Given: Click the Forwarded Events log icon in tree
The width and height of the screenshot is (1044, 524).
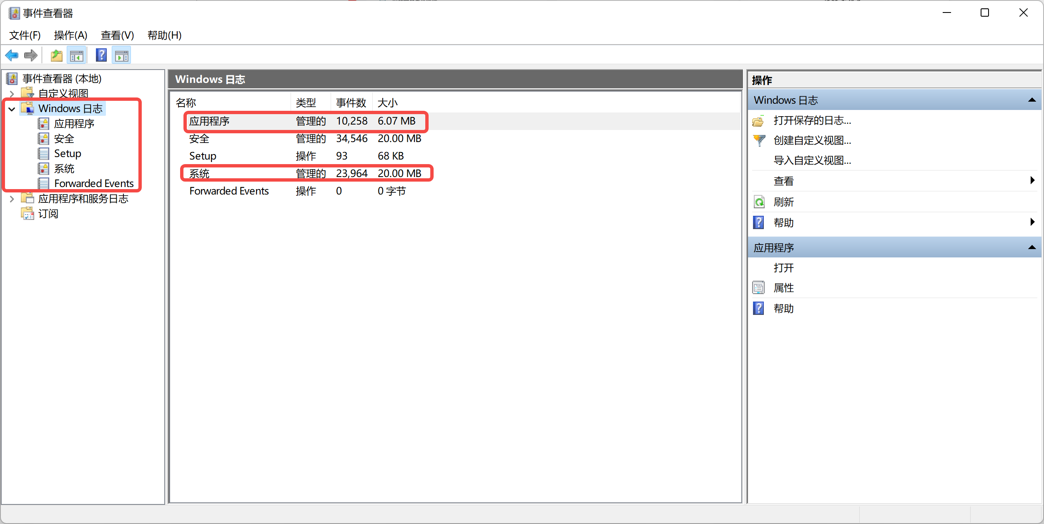Looking at the screenshot, I should tap(43, 183).
